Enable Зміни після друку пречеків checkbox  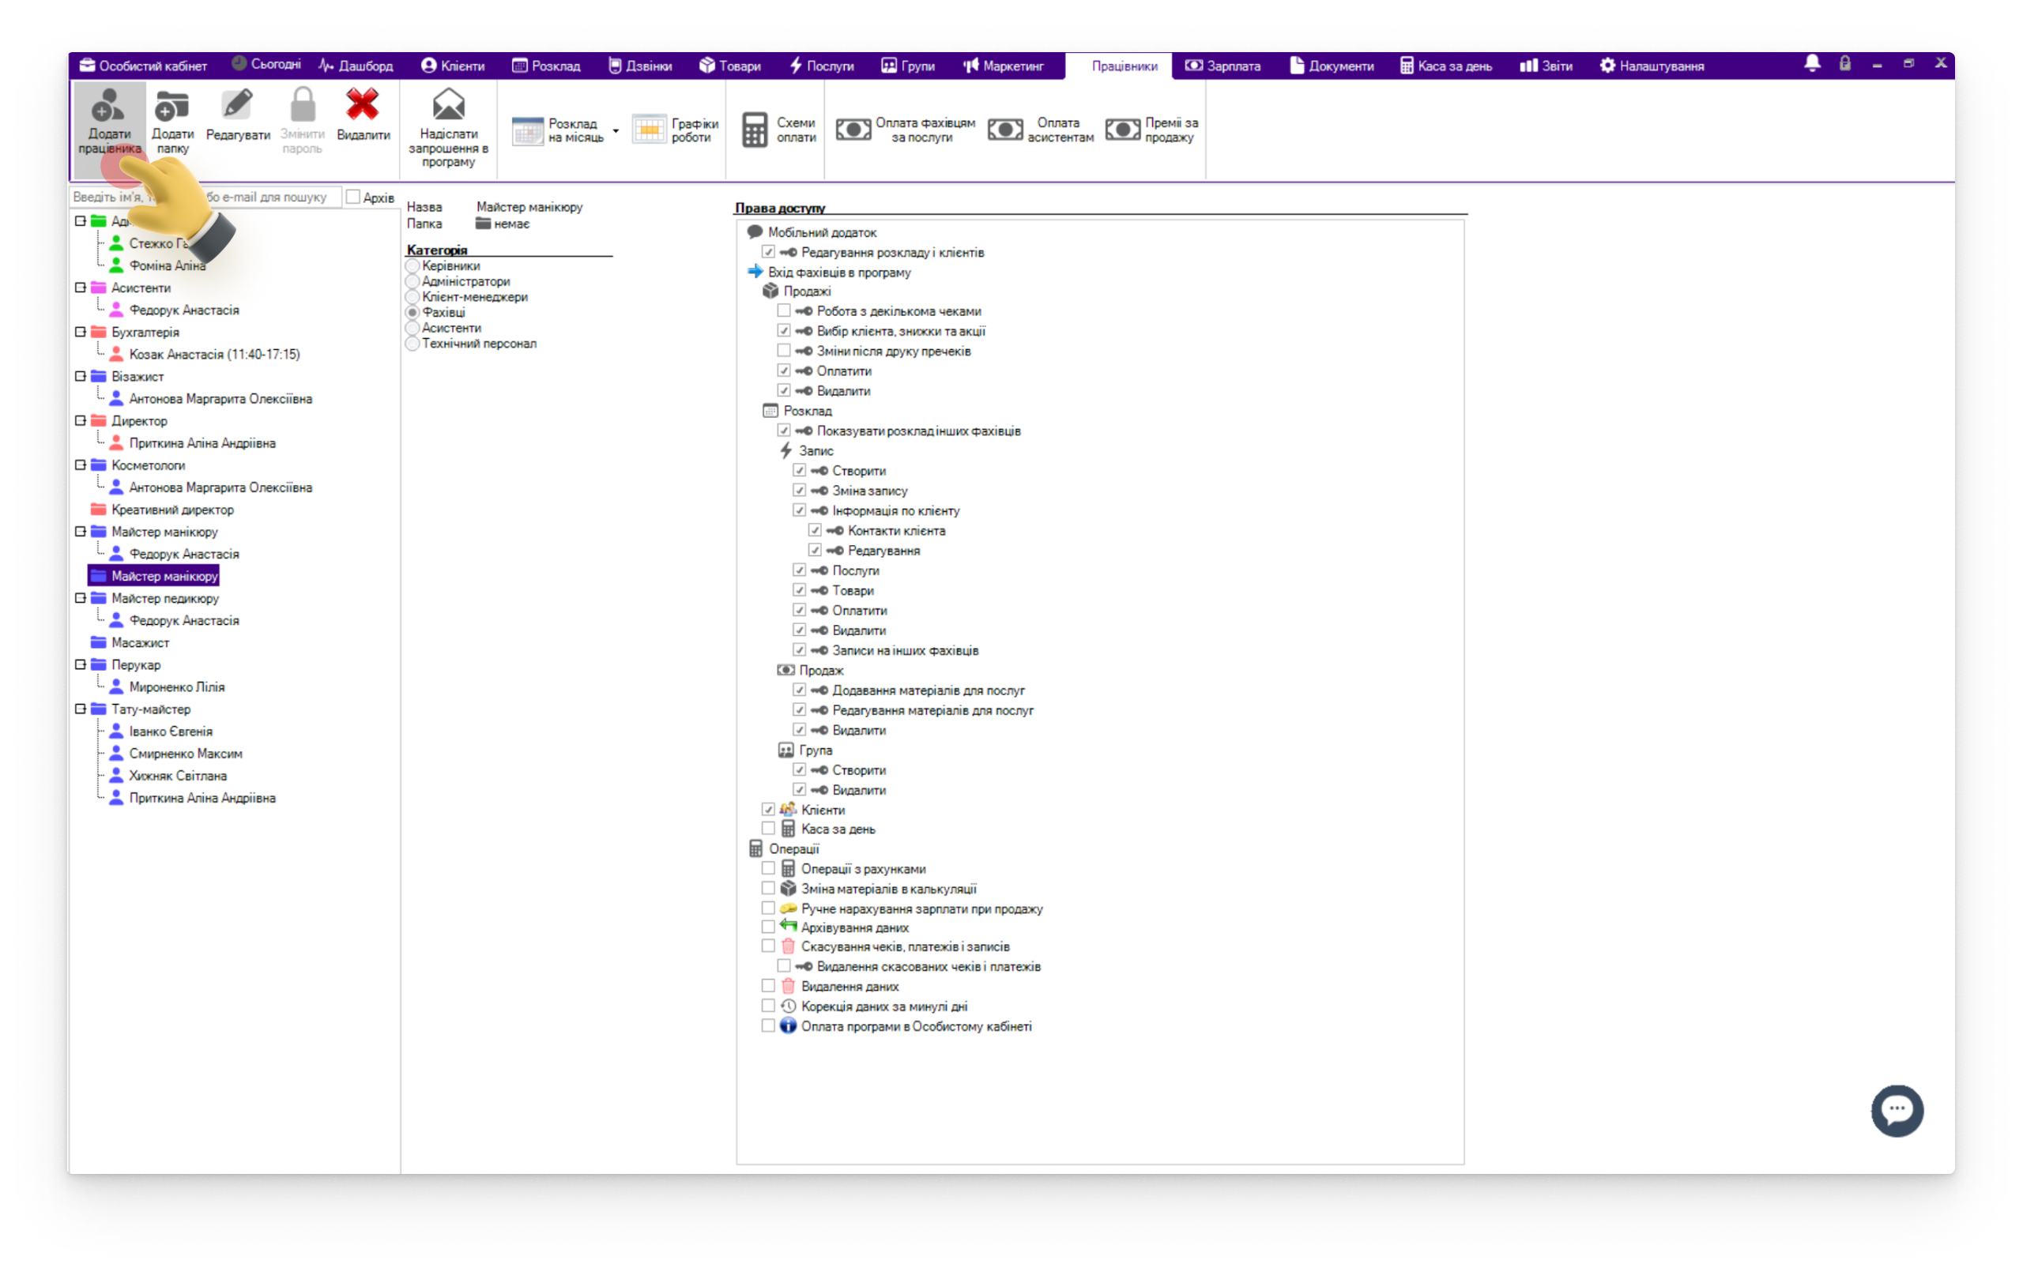click(783, 351)
